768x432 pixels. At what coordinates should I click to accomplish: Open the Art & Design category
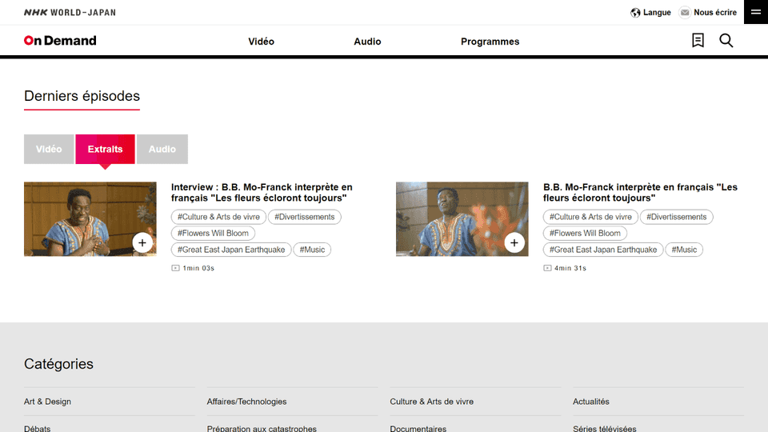pos(48,402)
